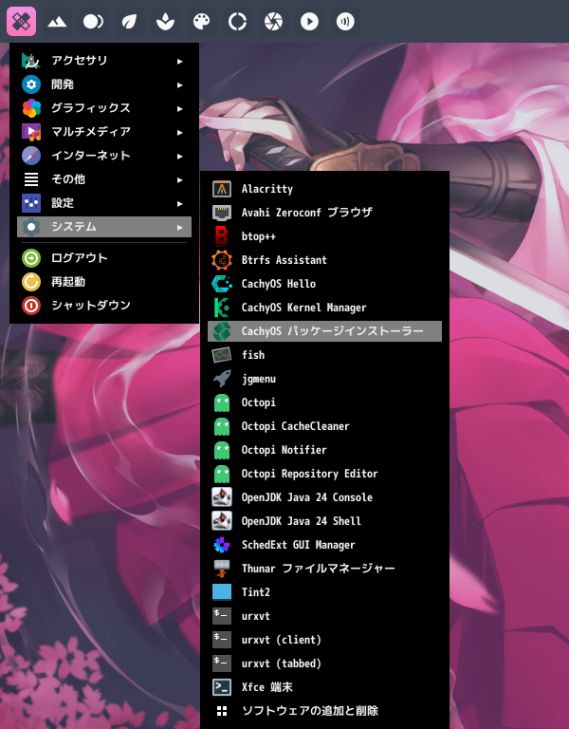
Task: Launch urxvt (tabbed) entry
Action: tap(324, 663)
